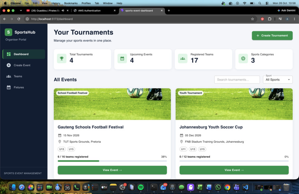
Task: Open Safari from the Dock
Action: point(22,187)
